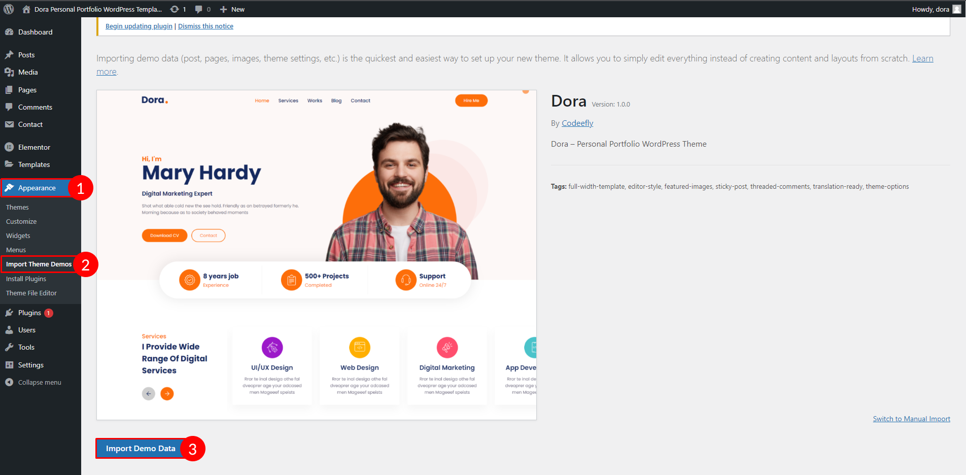
Task: Dismiss this notice link
Action: point(205,26)
